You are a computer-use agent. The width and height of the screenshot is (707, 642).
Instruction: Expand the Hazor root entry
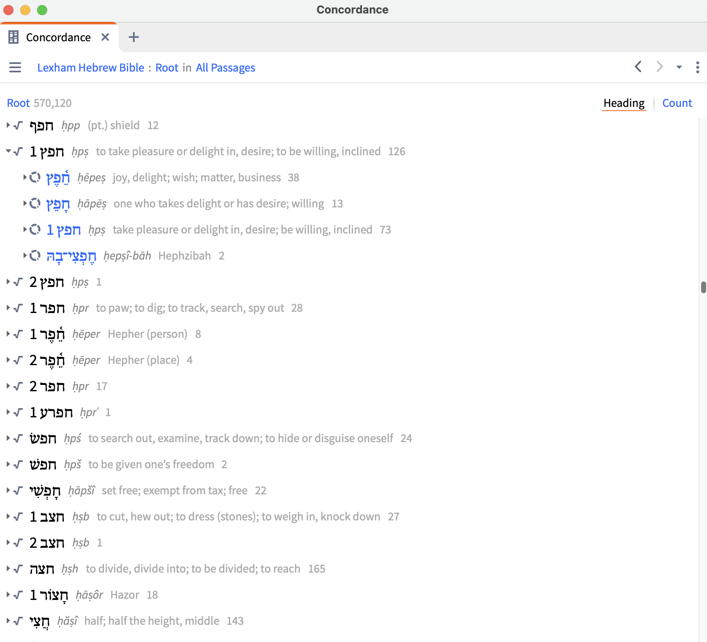(8, 595)
